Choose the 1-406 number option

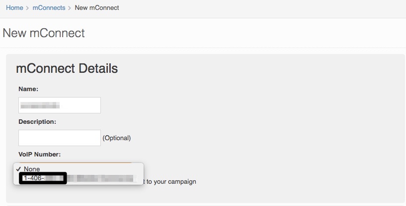(79, 178)
